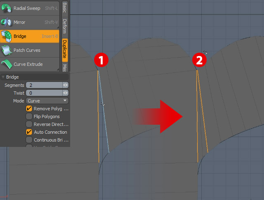Image resolution: width=264 pixels, height=200 pixels.
Task: Click the Bridge tool icon
Action: click(7, 36)
